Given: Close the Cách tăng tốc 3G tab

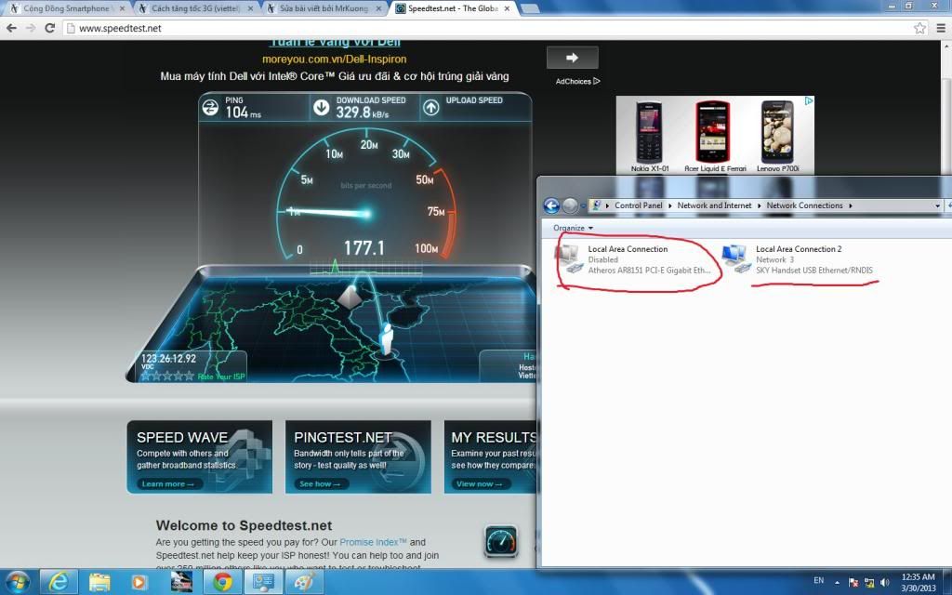Looking at the screenshot, I should 250,8.
